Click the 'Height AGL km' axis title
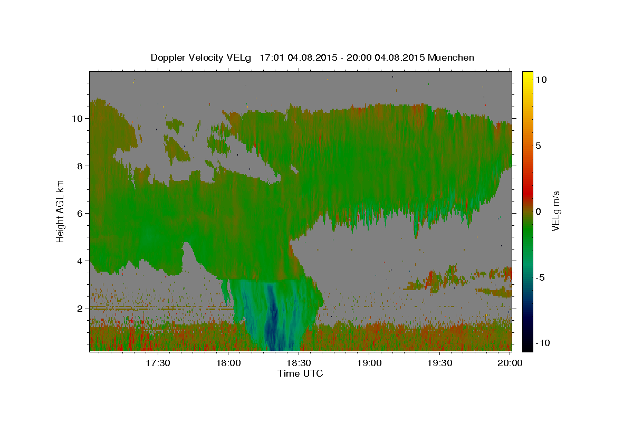 [60, 211]
